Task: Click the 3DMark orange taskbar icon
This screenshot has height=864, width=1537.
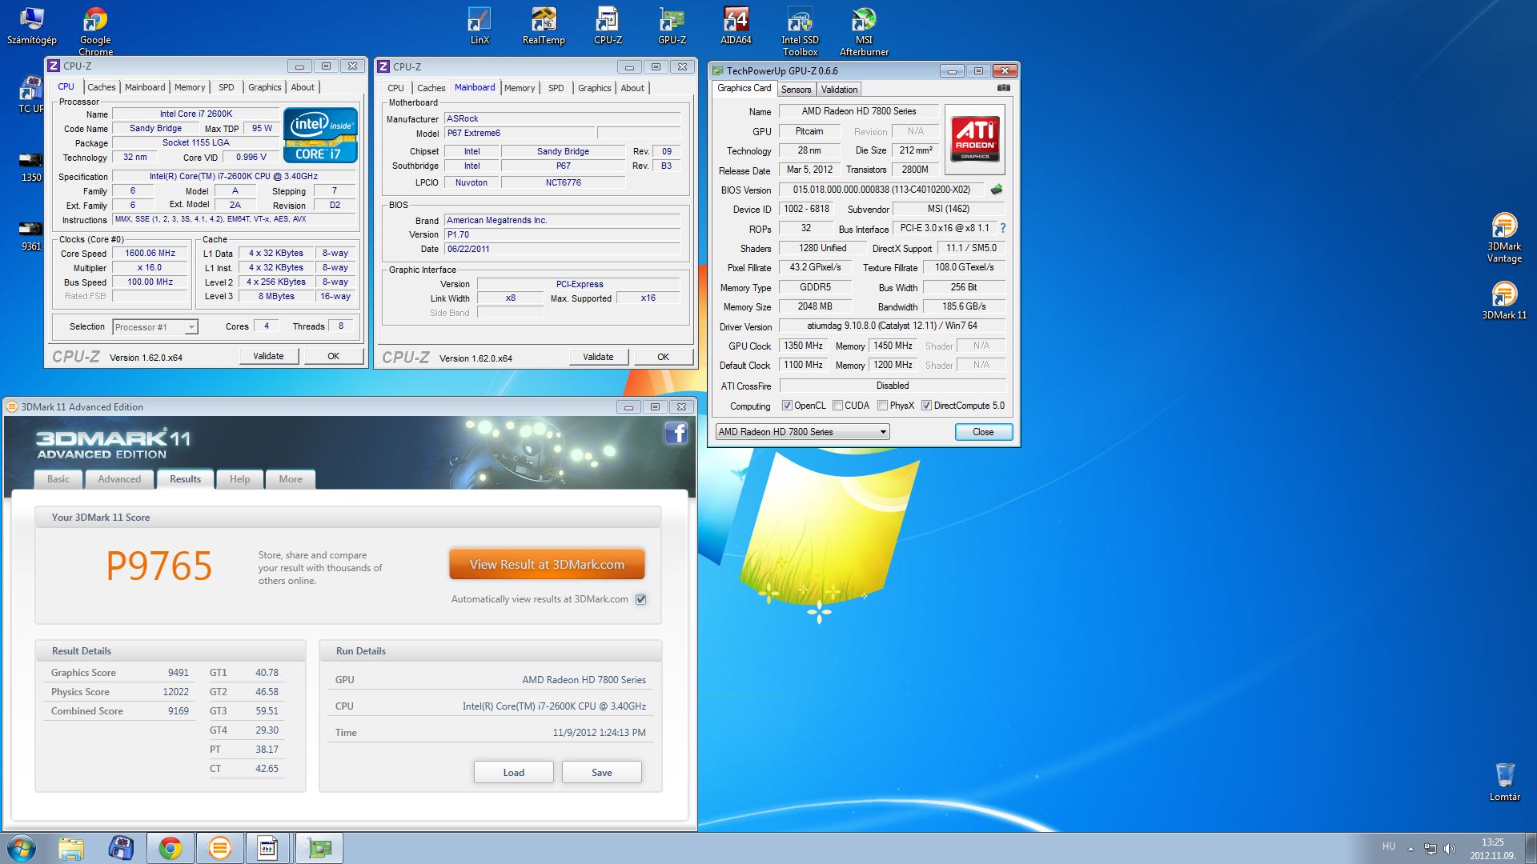Action: (219, 848)
